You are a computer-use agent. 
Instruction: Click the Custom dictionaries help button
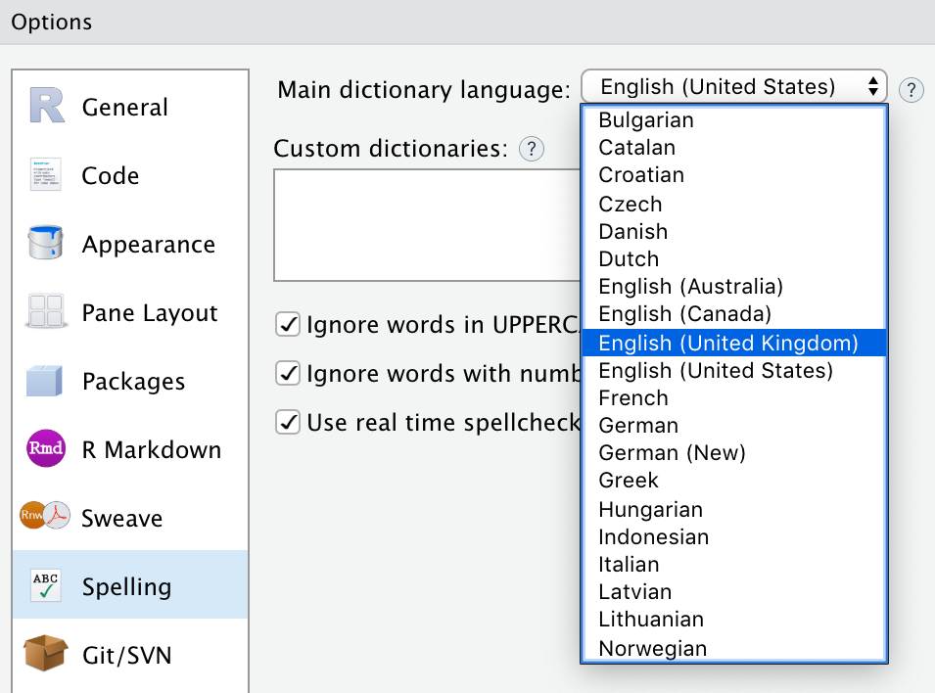click(531, 149)
